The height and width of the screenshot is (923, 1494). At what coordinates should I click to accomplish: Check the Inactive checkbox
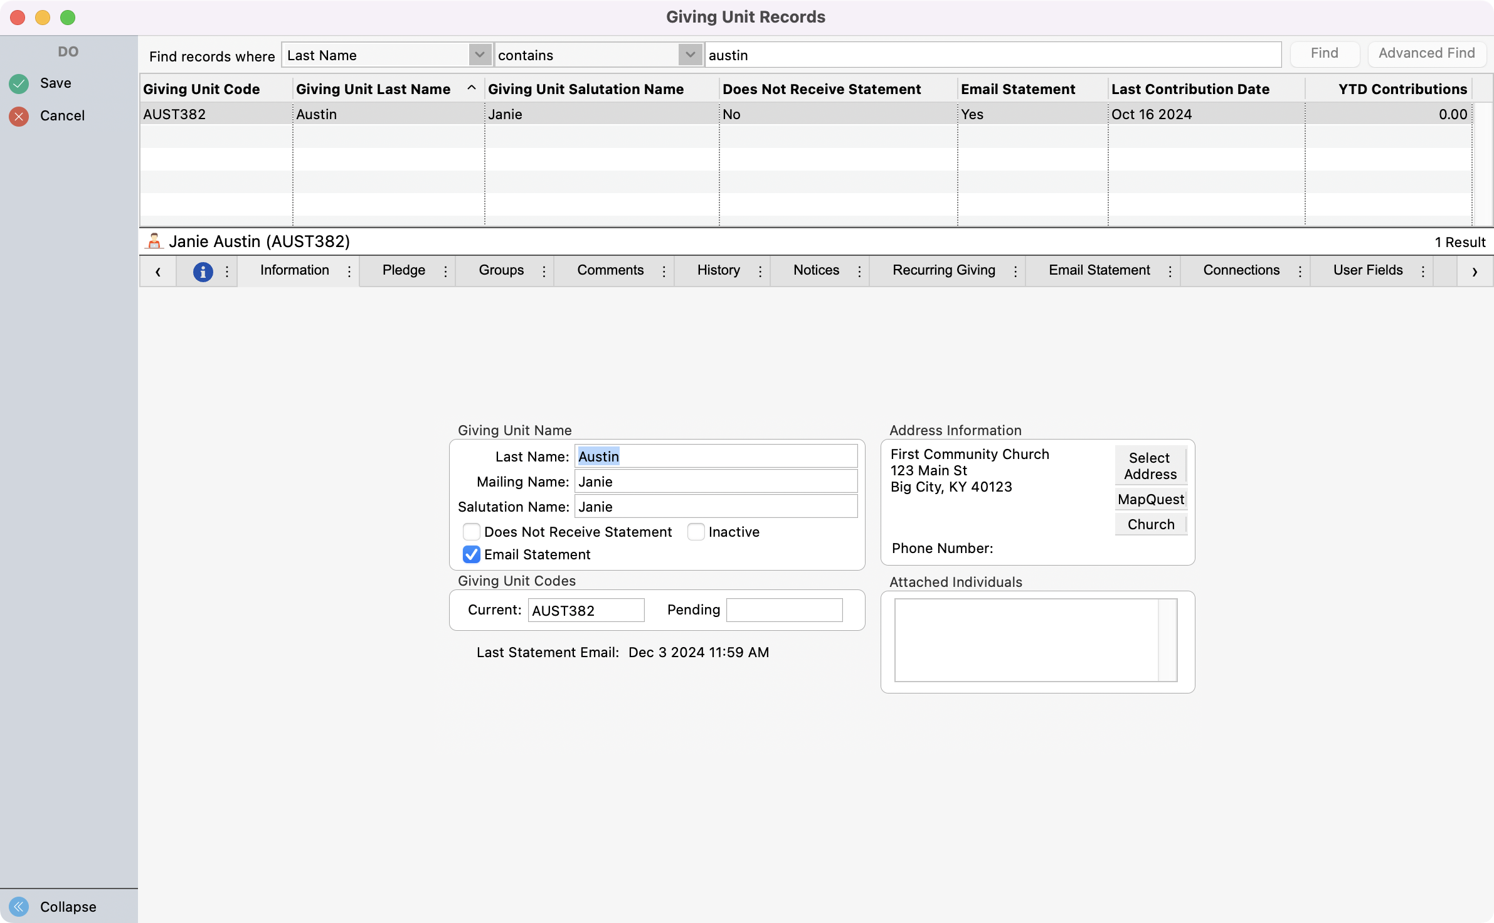[x=696, y=532]
